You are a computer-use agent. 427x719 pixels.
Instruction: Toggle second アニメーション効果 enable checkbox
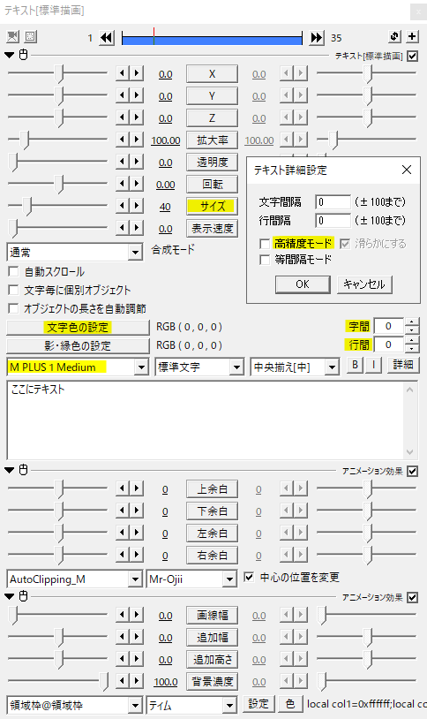click(412, 597)
